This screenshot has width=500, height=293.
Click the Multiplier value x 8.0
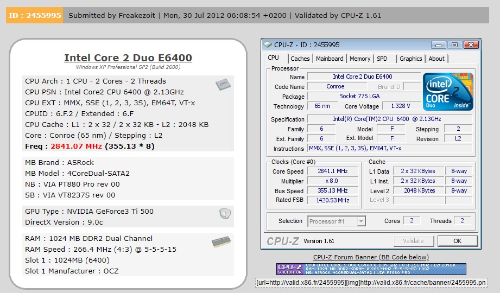pyautogui.click(x=332, y=181)
